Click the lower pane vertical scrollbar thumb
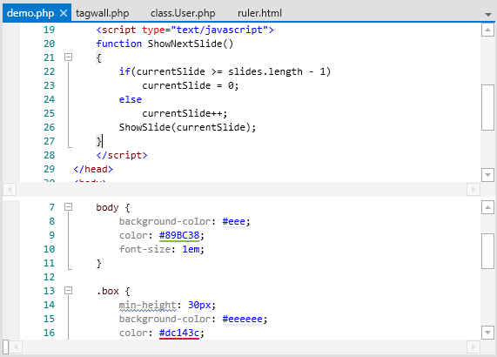Viewport: 497px width, 357px height. coord(487,251)
